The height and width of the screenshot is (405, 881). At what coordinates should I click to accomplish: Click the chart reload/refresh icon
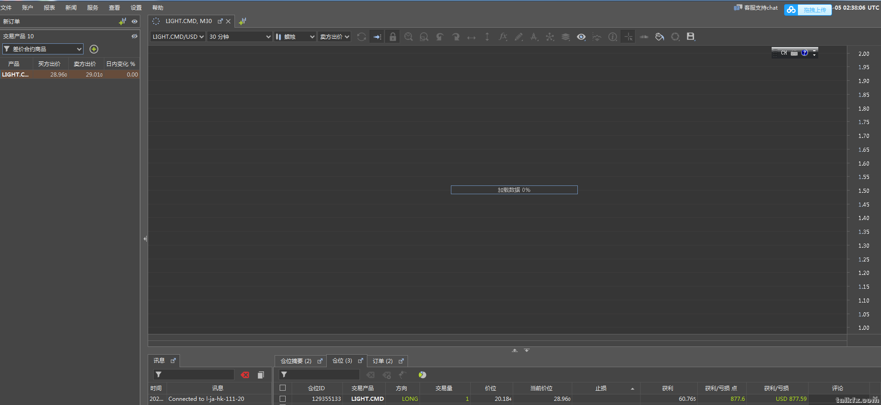(361, 37)
